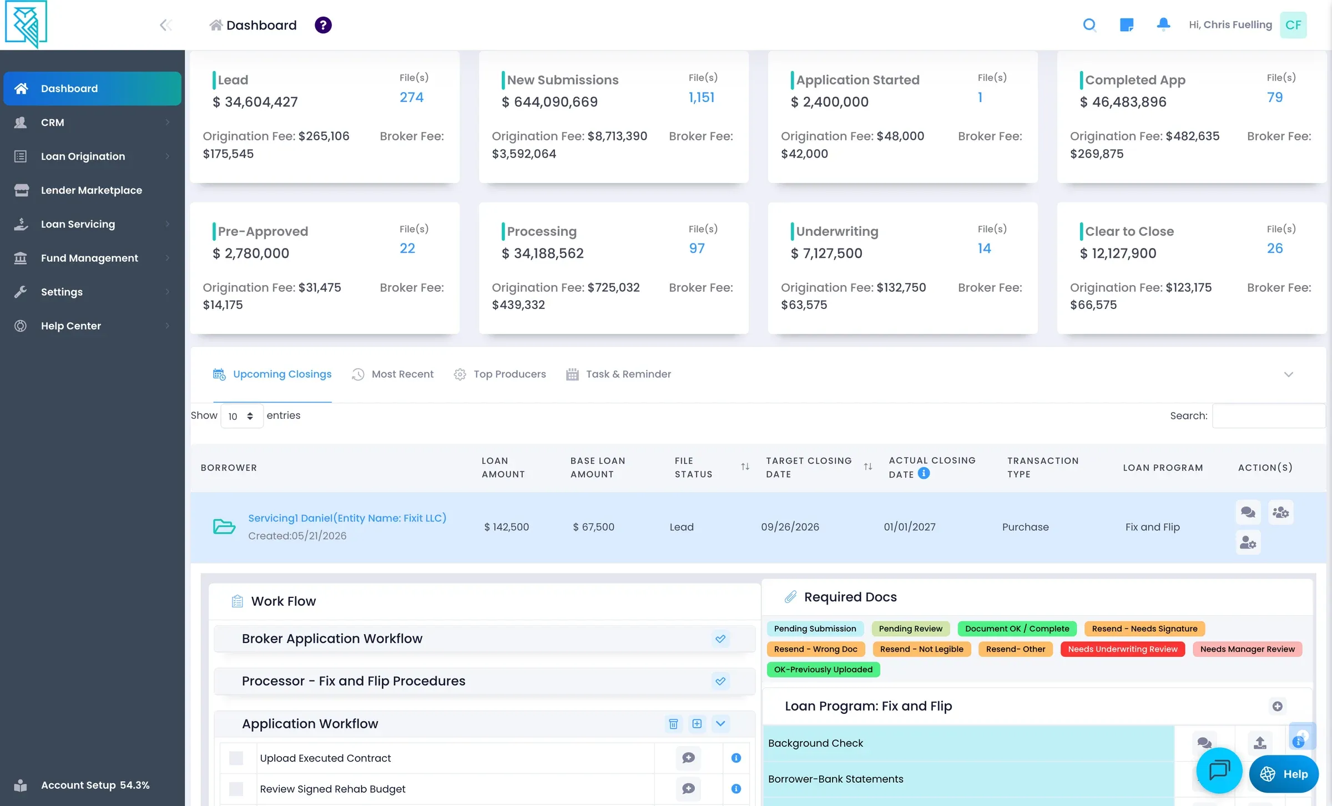Select Dashboard in the sidebar
Screen dimensions: 1332x806
(92, 89)
